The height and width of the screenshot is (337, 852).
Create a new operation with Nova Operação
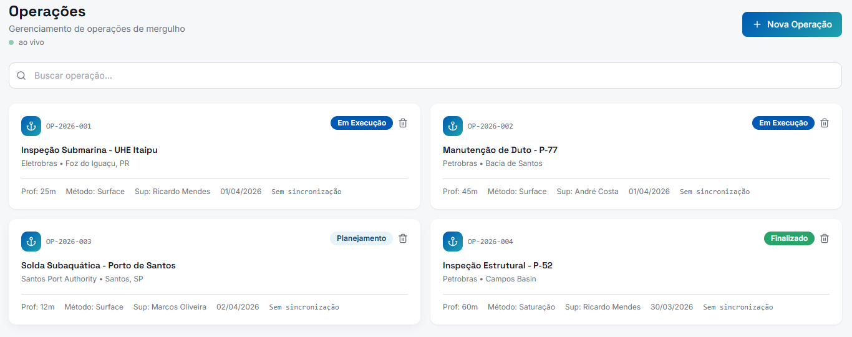(792, 24)
